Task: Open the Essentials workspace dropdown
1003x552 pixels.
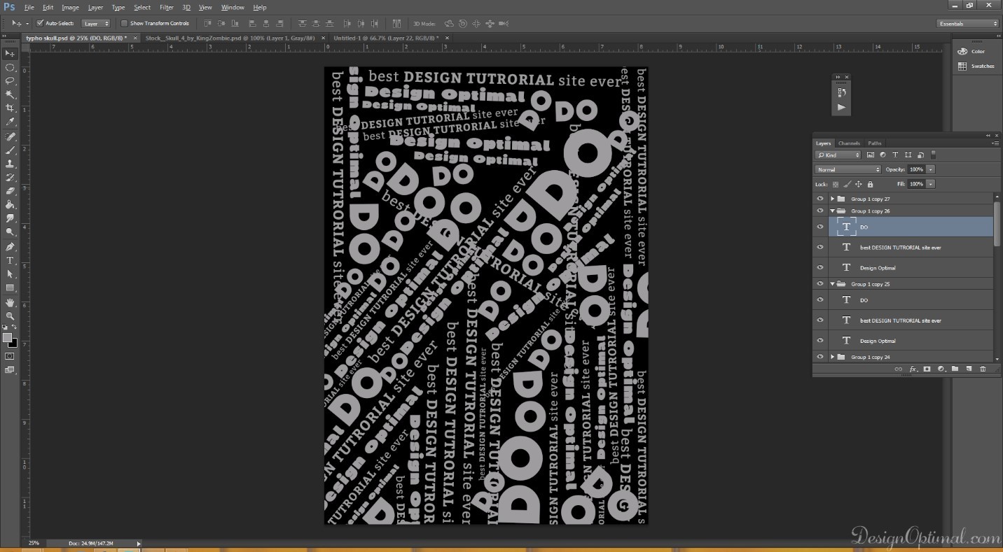Action: click(x=968, y=23)
